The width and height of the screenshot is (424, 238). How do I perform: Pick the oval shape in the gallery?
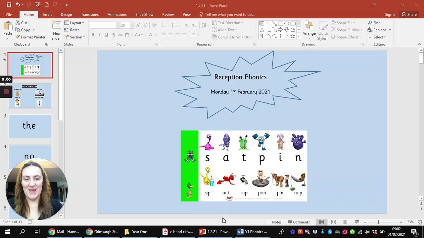click(x=287, y=23)
